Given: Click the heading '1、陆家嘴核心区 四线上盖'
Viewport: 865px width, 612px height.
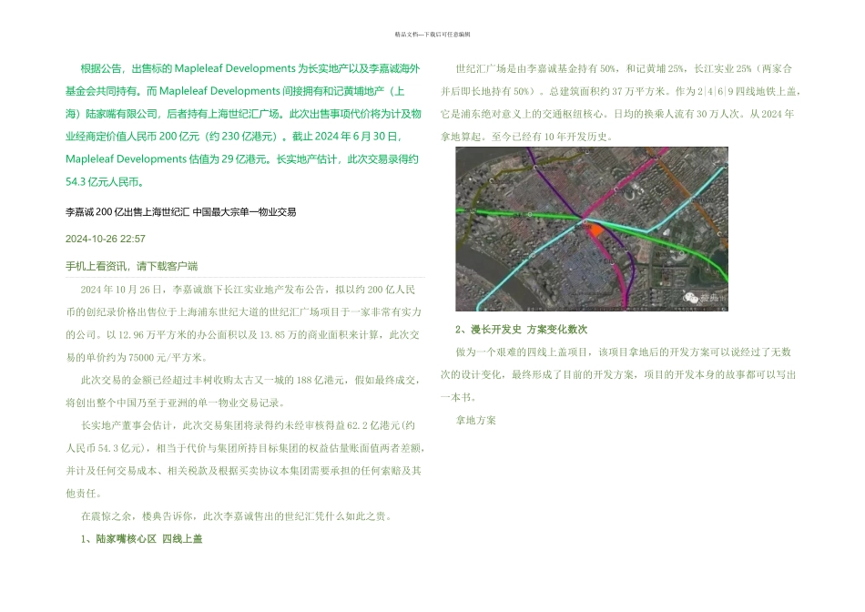Looking at the screenshot, I should [141, 539].
